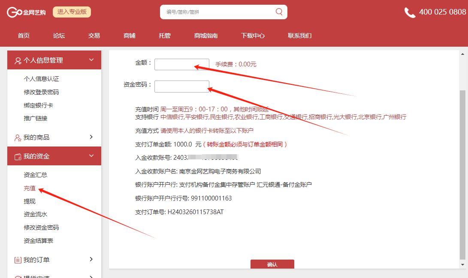This screenshot has height=278, width=468.
Task: Click the 个人信息管理 user icon
Action: (18, 61)
